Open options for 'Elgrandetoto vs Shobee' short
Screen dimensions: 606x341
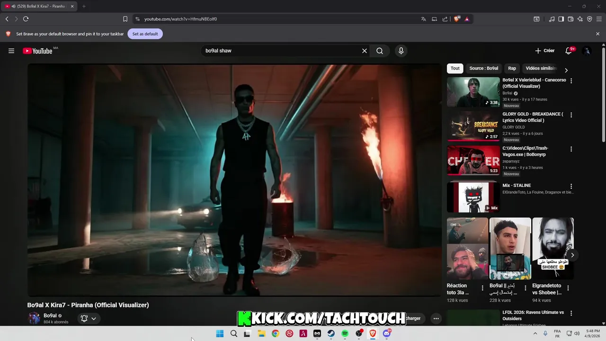click(568, 288)
